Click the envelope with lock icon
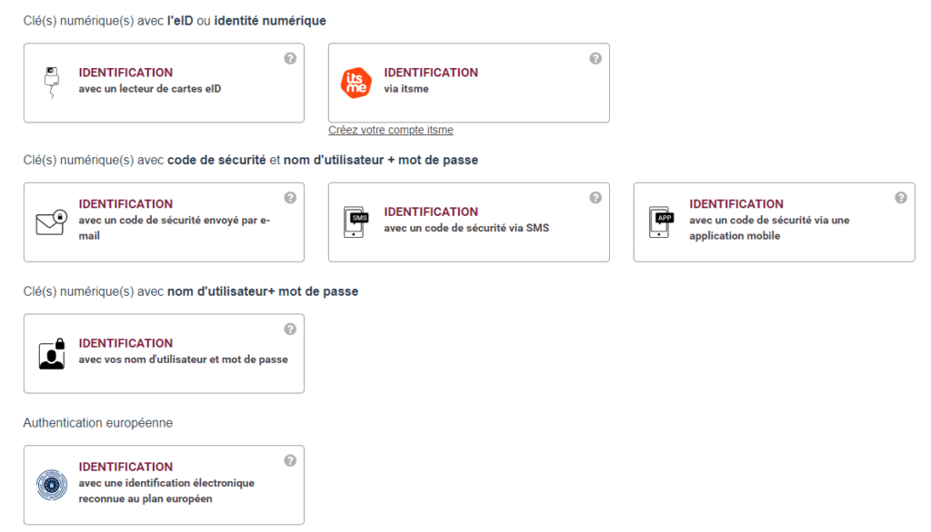Viewport: 931px width, 532px height. click(51, 222)
